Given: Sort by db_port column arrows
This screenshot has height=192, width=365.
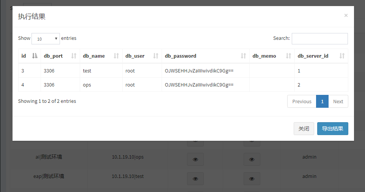Looking at the screenshot, I should click(74, 56).
